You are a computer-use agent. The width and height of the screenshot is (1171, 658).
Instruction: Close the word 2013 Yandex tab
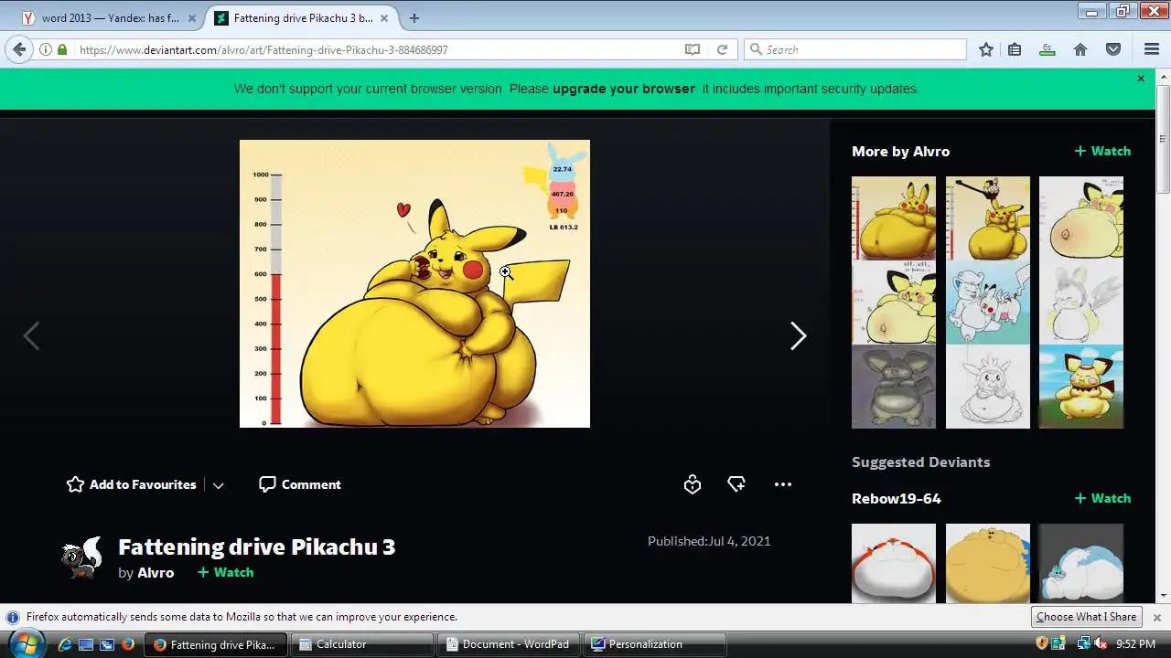tap(191, 17)
